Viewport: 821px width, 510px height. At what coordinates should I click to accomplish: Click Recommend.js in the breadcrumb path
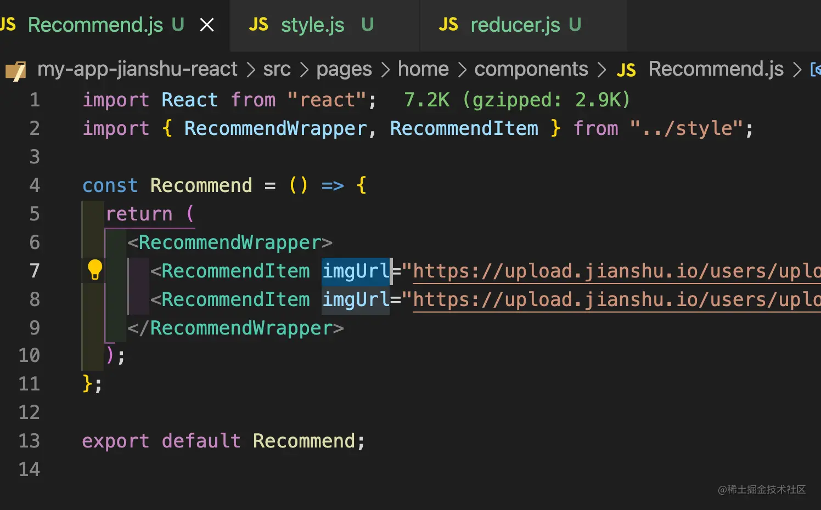pyautogui.click(x=716, y=69)
